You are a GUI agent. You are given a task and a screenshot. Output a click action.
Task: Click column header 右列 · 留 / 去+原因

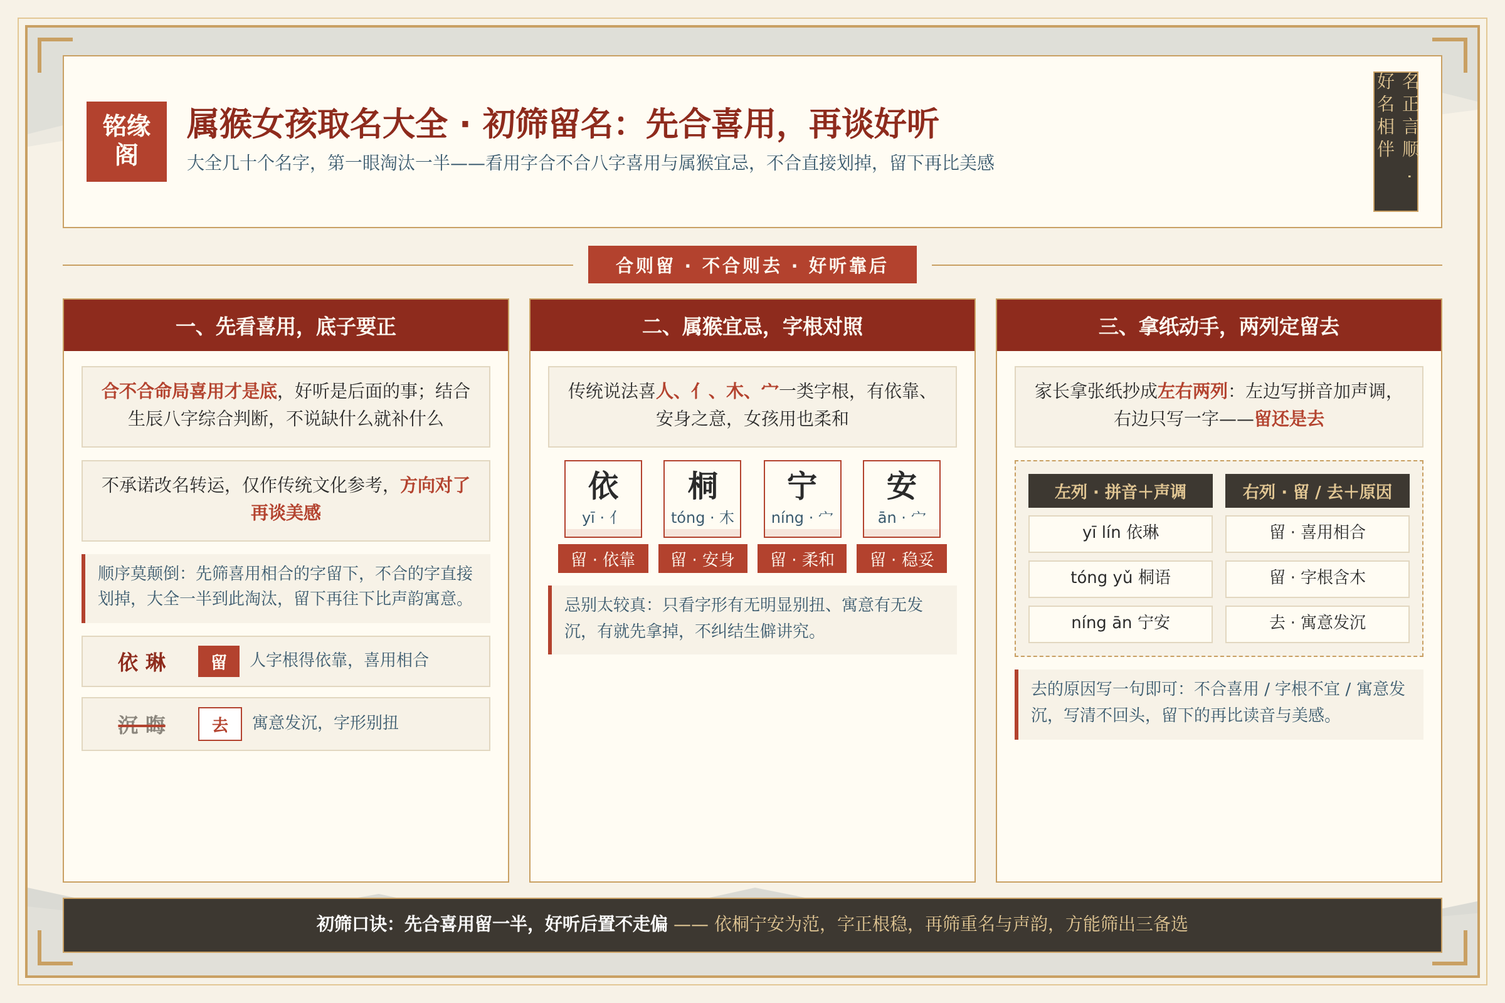coord(1318,491)
